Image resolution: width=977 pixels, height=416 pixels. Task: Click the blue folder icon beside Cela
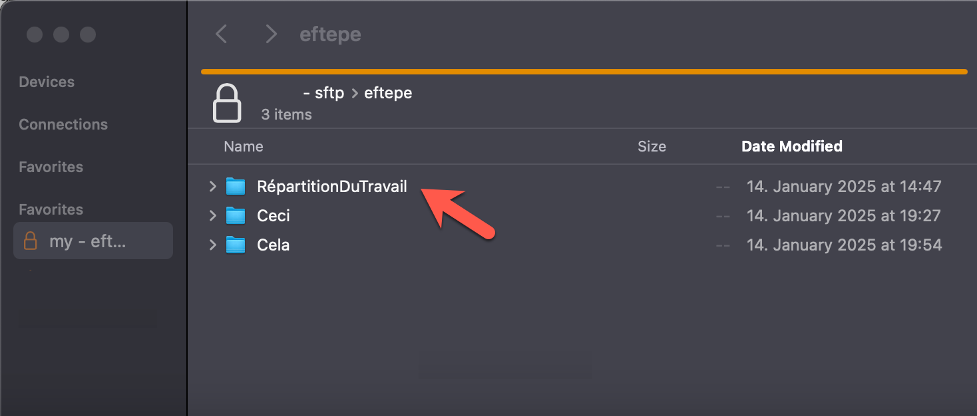[236, 245]
